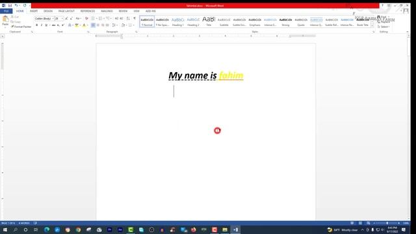Align the paragraph to the right
416x234 pixels.
point(103,25)
